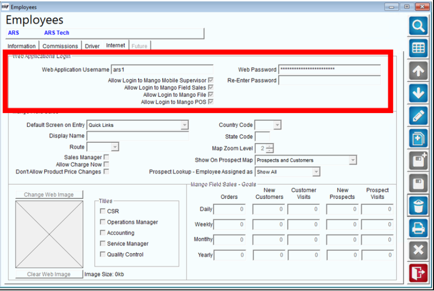Select the Future tab
Screen dimensions: 434x291
click(139, 46)
